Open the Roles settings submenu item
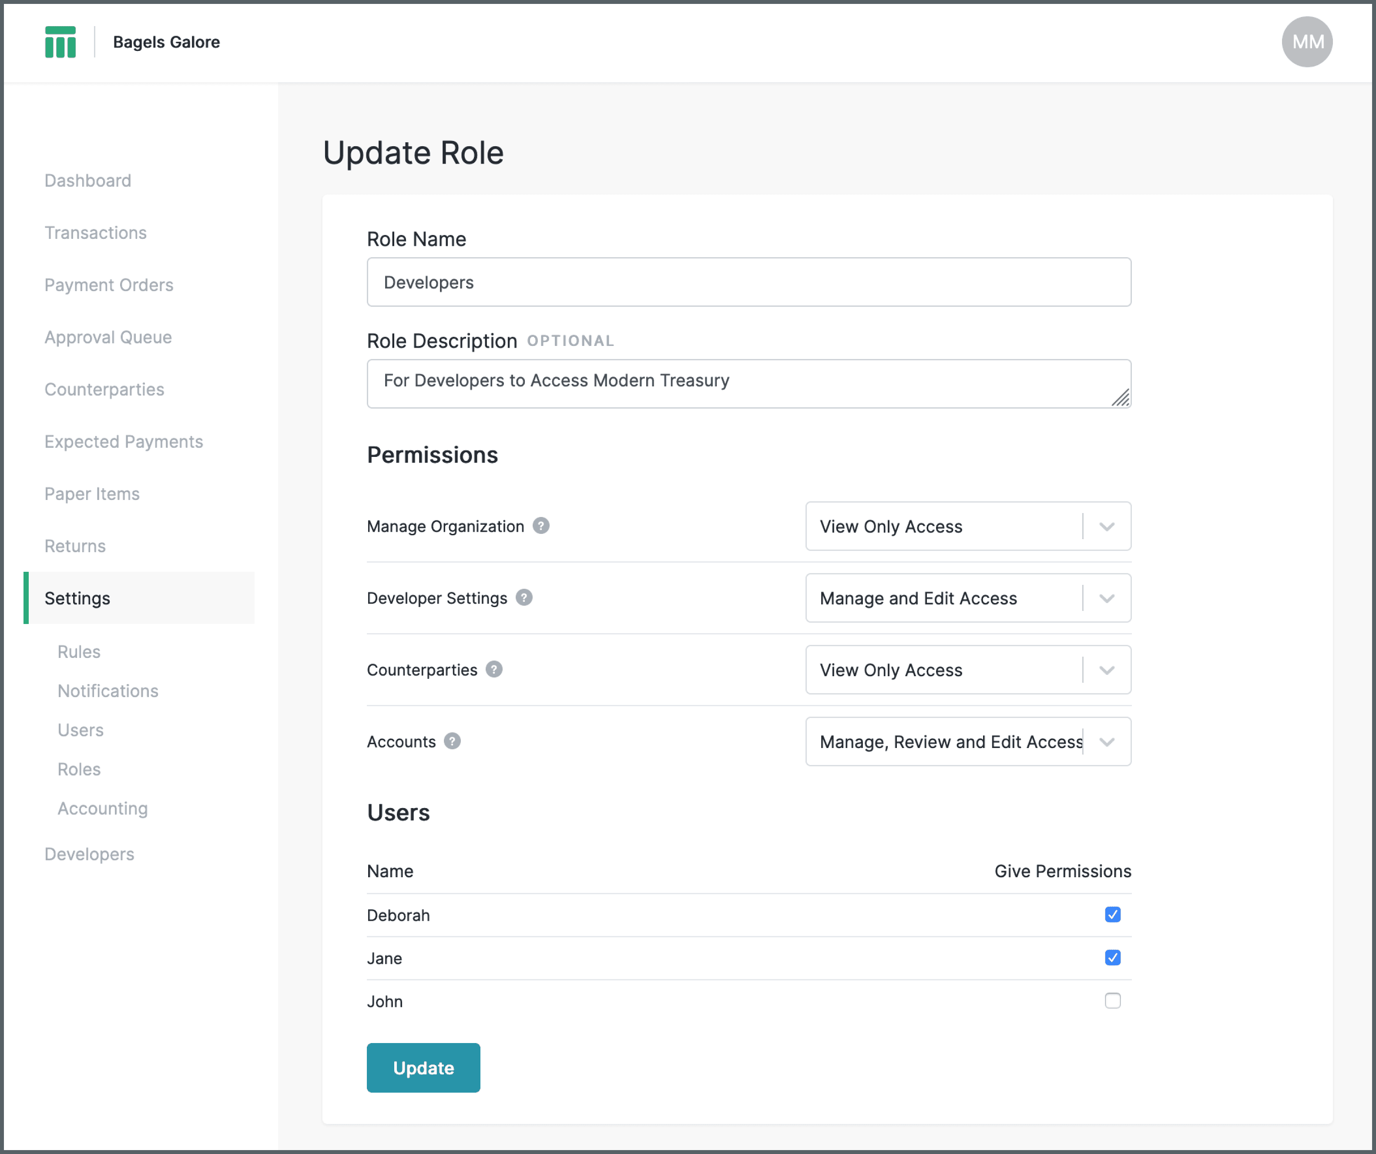The image size is (1376, 1154). pos(79,769)
